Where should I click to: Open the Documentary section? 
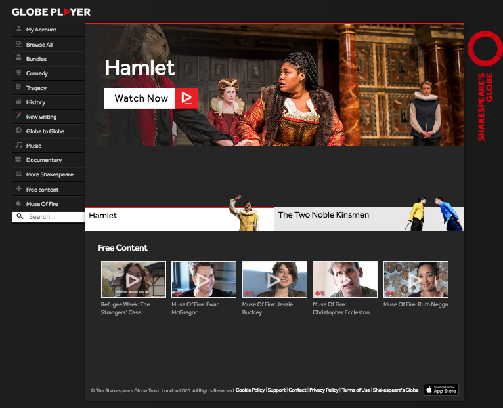pyautogui.click(x=49, y=160)
